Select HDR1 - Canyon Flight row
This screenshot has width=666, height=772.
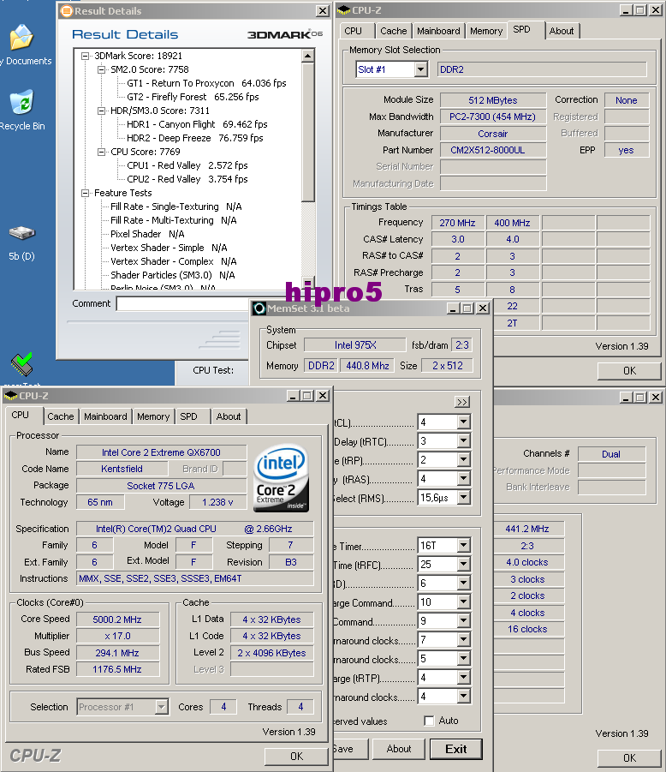point(197,124)
